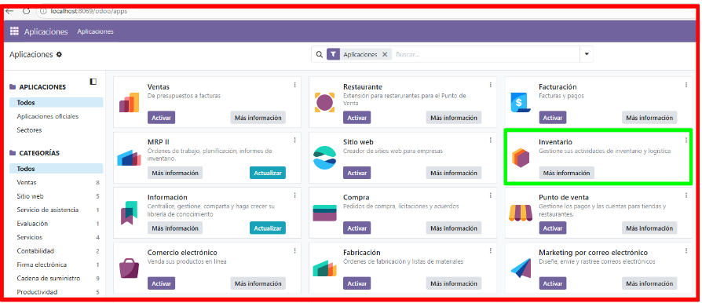Screen dimensions: 702x303
Task: Click Más información on the Inventario card
Action: 566,173
